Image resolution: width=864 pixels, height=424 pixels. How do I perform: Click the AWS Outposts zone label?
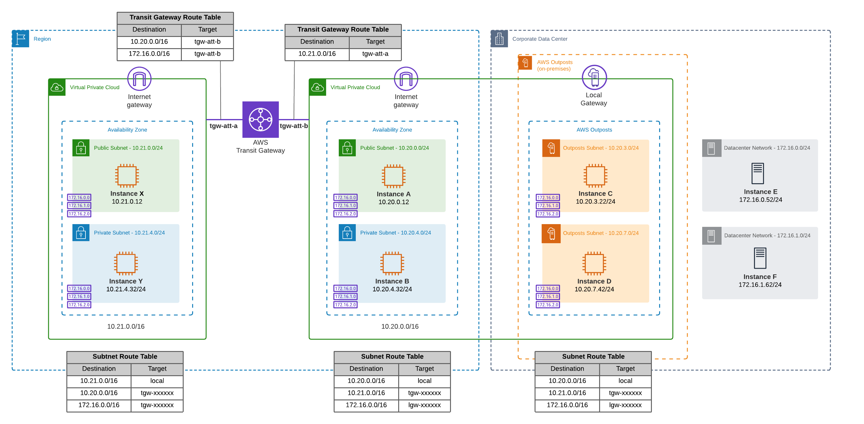[x=594, y=130]
